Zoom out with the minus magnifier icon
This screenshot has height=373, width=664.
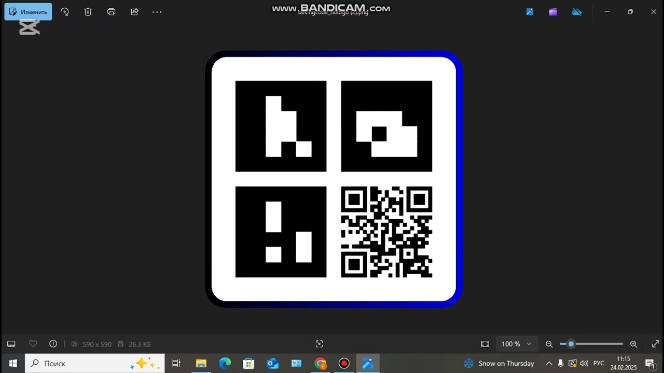click(x=549, y=344)
